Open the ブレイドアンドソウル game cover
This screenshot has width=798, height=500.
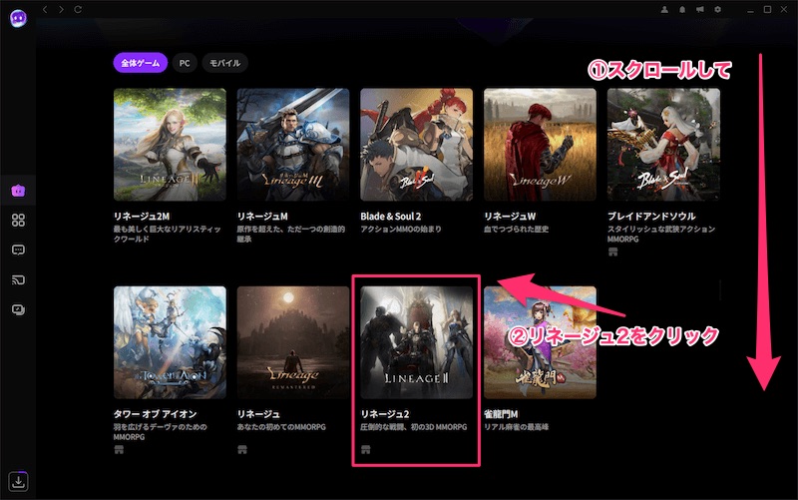point(663,145)
